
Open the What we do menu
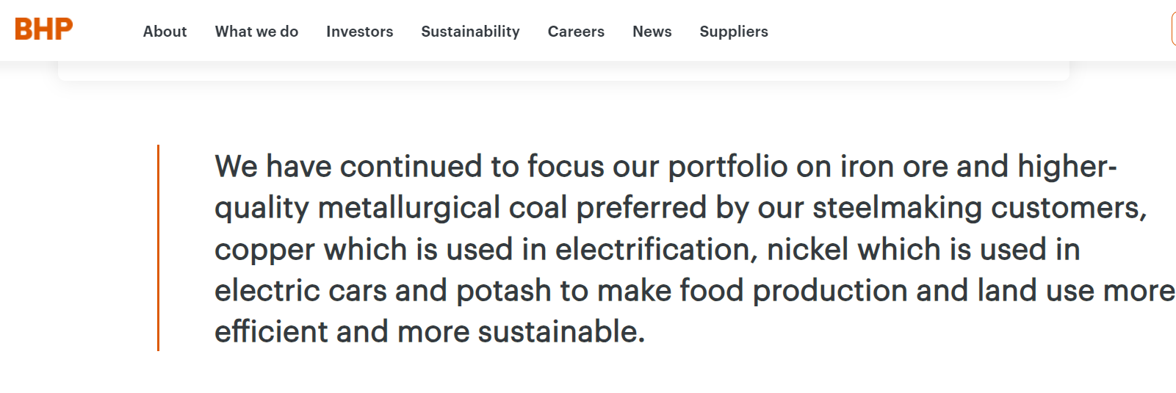coord(256,32)
